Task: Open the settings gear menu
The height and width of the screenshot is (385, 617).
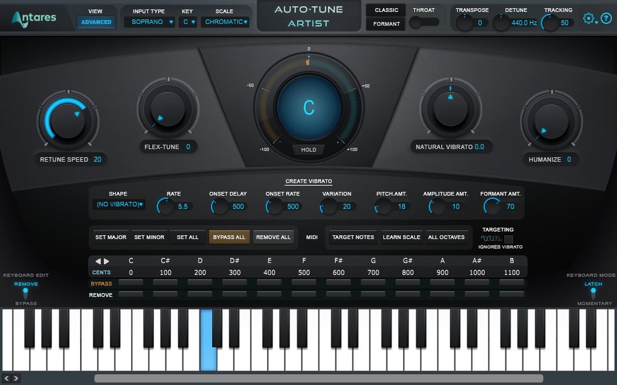Action: (590, 18)
